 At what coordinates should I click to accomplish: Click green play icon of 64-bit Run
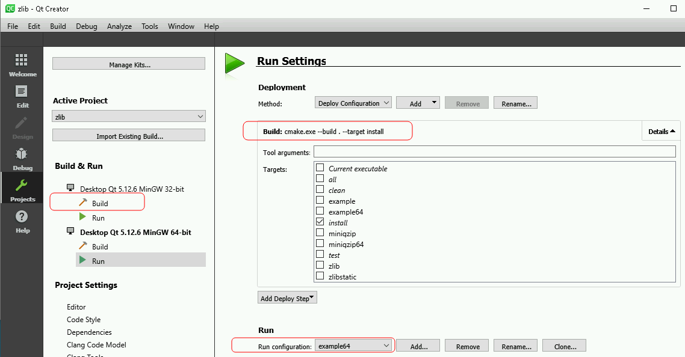[x=82, y=260]
